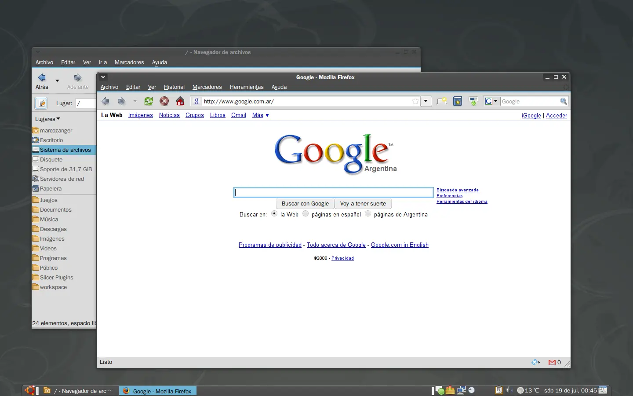
Task: Click the weather 13 °C indicator
Action: 528,390
